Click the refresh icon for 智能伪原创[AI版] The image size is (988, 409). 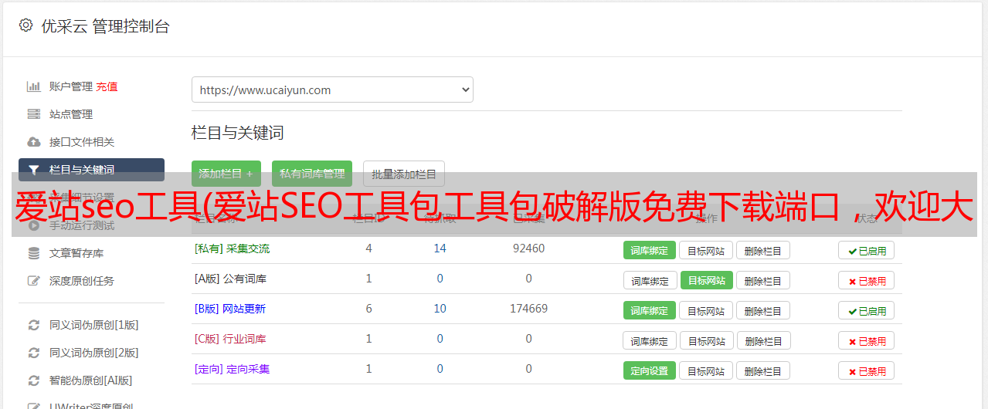tap(34, 380)
